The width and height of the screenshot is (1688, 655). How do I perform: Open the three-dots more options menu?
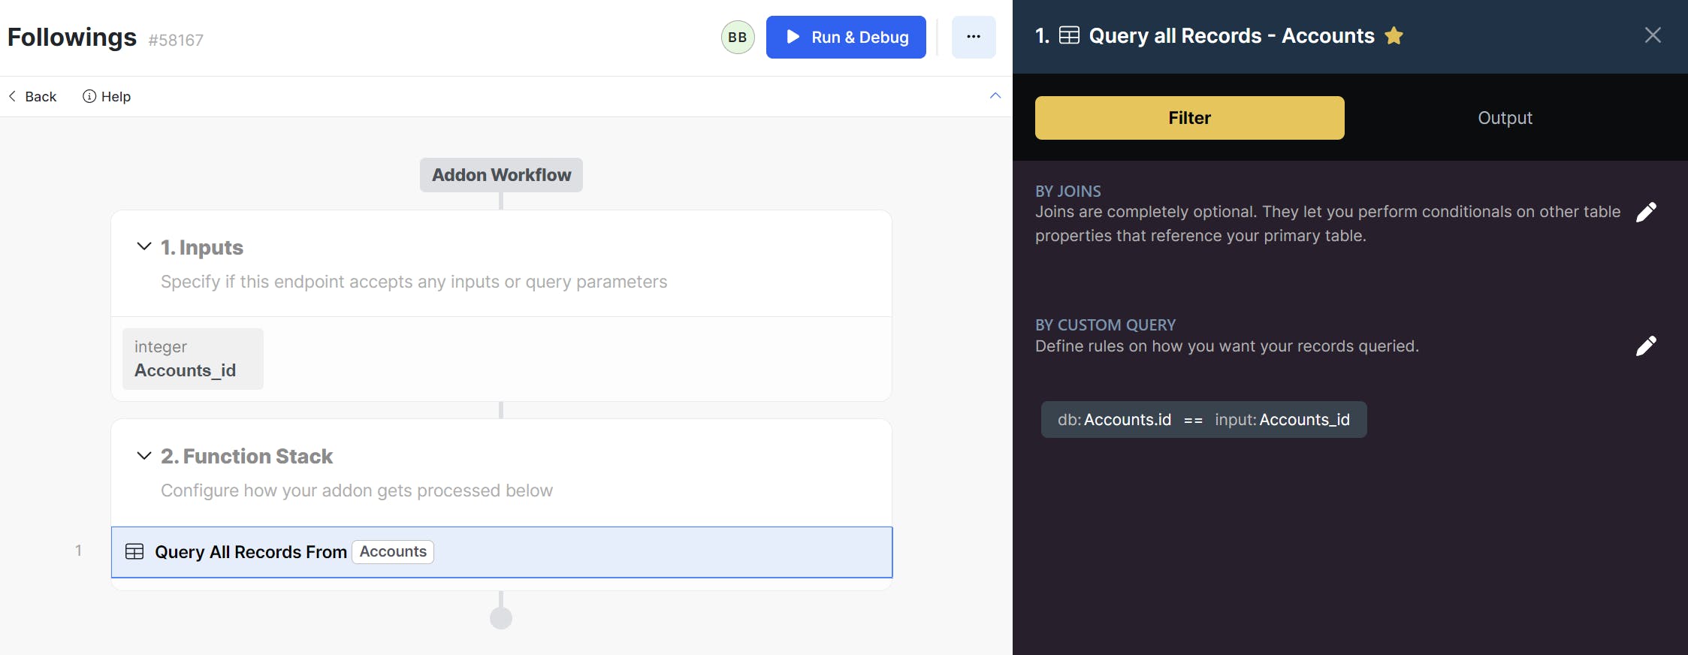tap(974, 37)
